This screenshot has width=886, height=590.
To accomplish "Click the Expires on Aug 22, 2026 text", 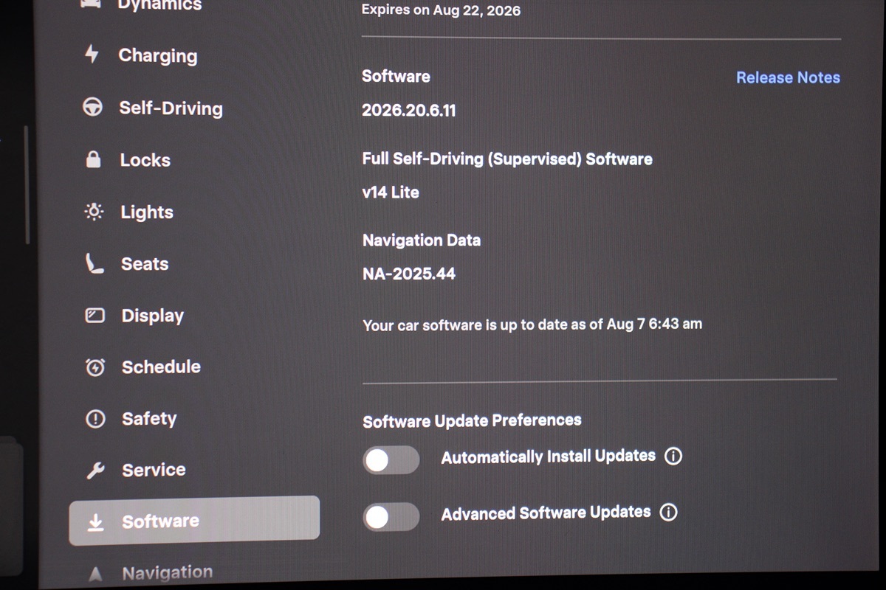I will tap(441, 10).
